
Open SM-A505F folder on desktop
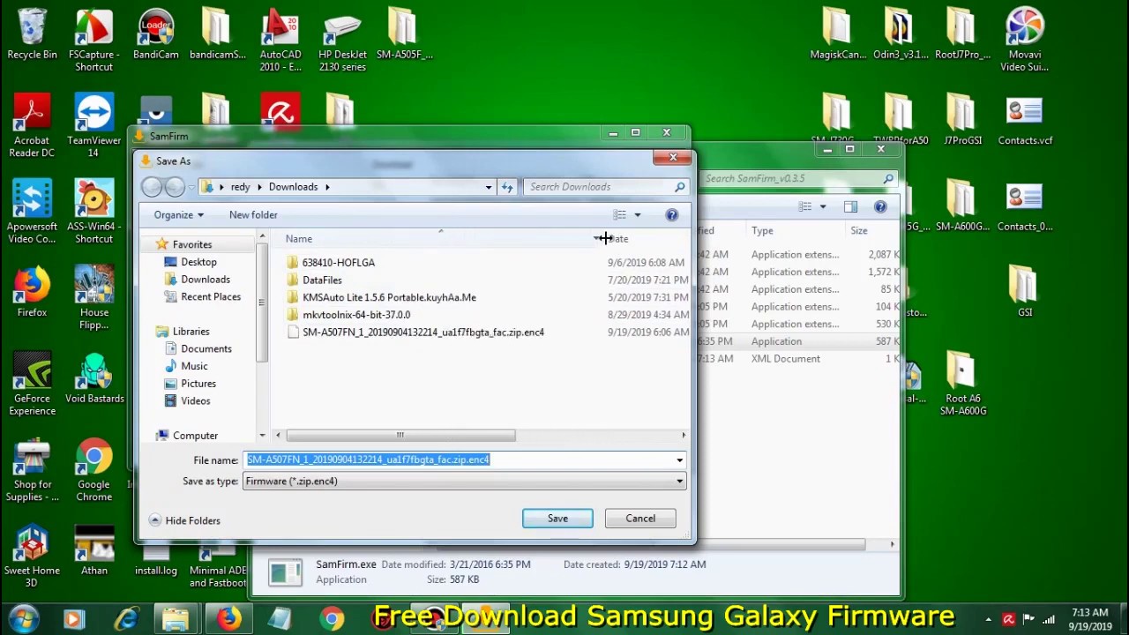click(x=404, y=35)
